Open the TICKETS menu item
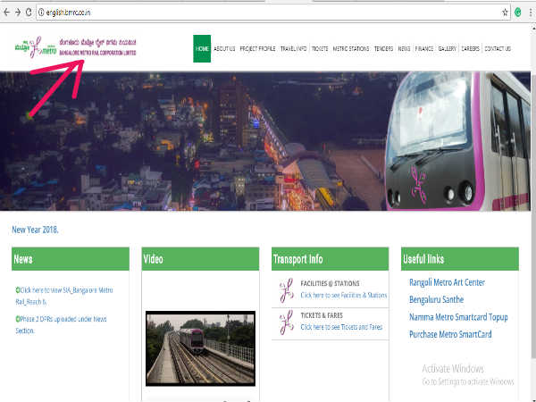The height and width of the screenshot is (402, 536). [x=320, y=48]
